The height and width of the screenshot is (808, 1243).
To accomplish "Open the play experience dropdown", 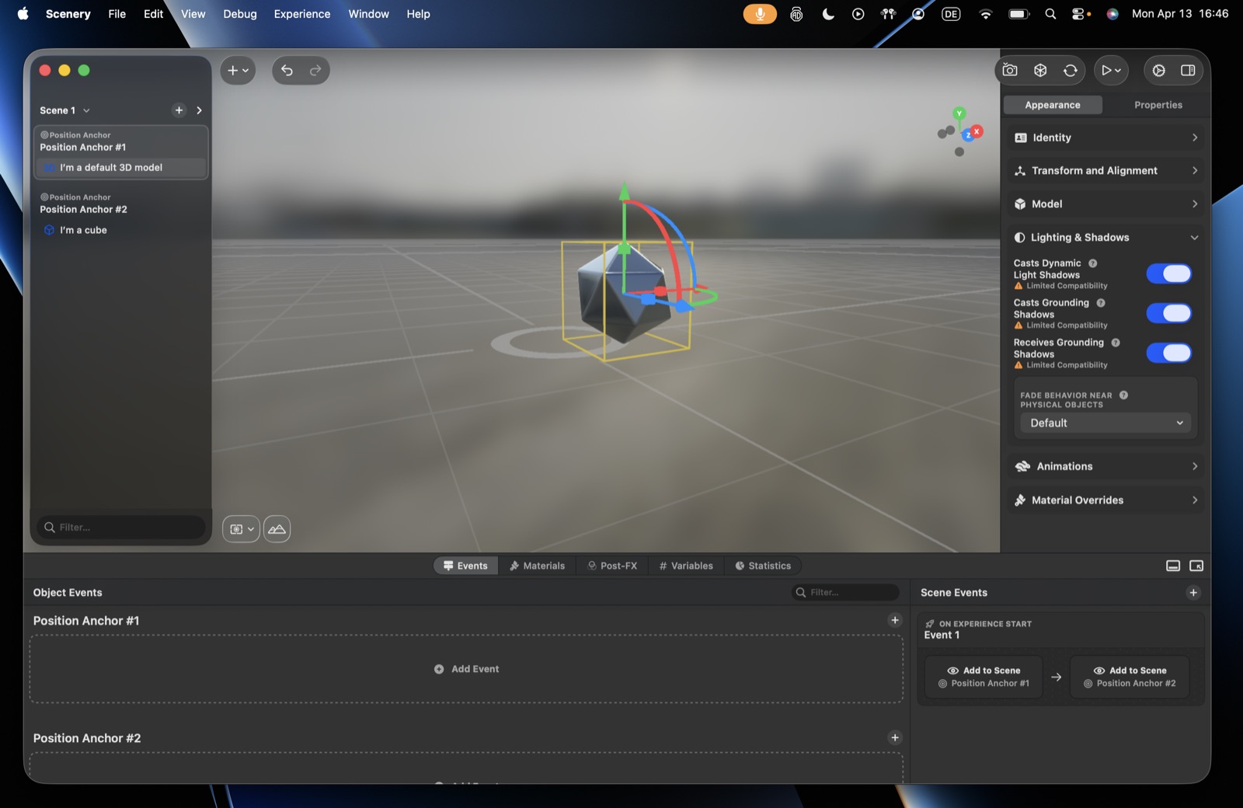I will tap(1111, 71).
